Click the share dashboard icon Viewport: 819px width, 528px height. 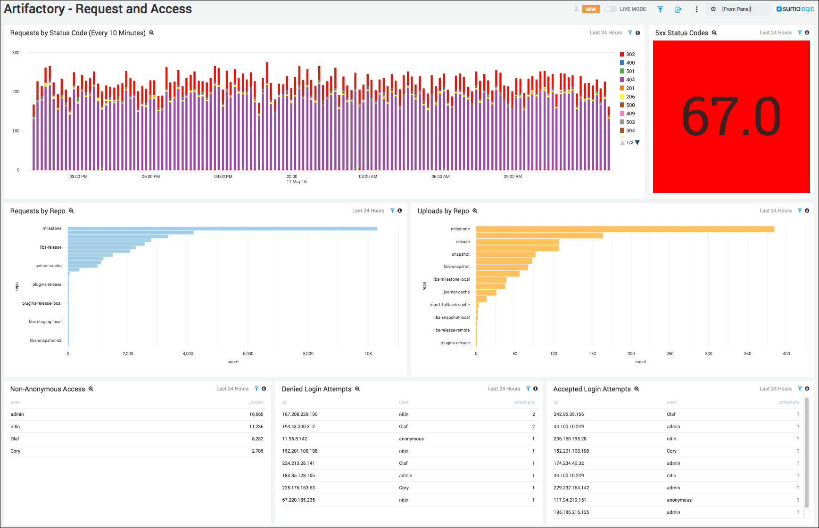pyautogui.click(x=678, y=9)
